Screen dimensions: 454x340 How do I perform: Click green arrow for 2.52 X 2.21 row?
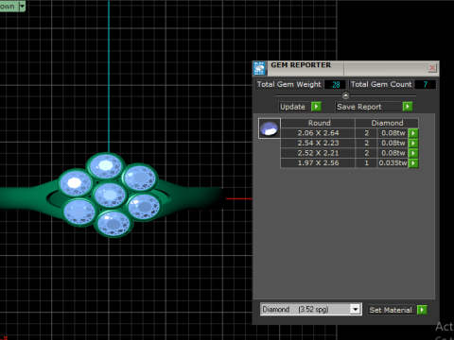[x=413, y=153]
